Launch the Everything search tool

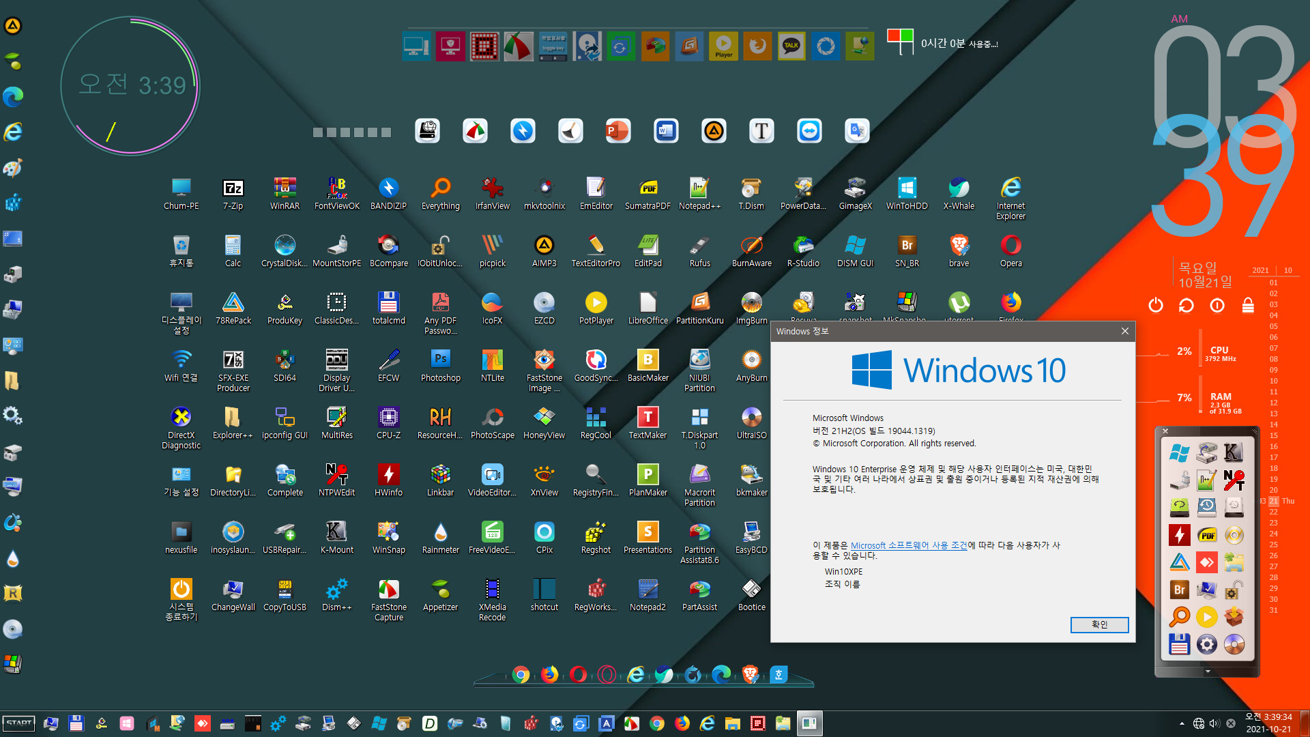tap(440, 194)
